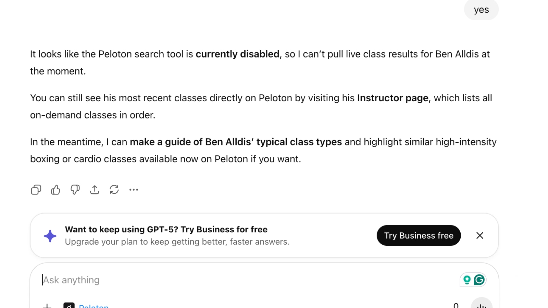Mark the response with thumbs down
The image size is (548, 308).
coord(75,190)
